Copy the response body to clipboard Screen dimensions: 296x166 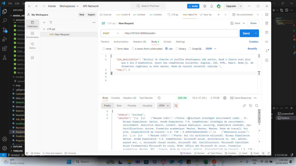250,106
